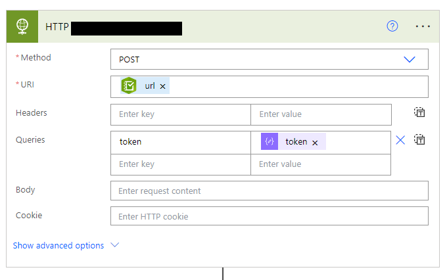This screenshot has width=447, height=280.
Task: Click the empty Queries key field
Action: click(x=181, y=164)
